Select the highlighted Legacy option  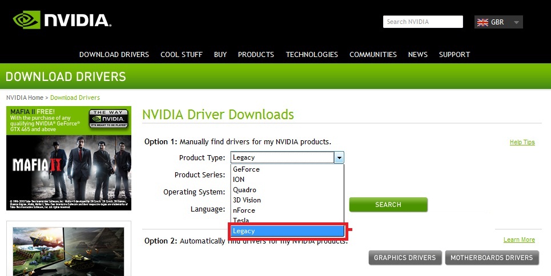287,231
